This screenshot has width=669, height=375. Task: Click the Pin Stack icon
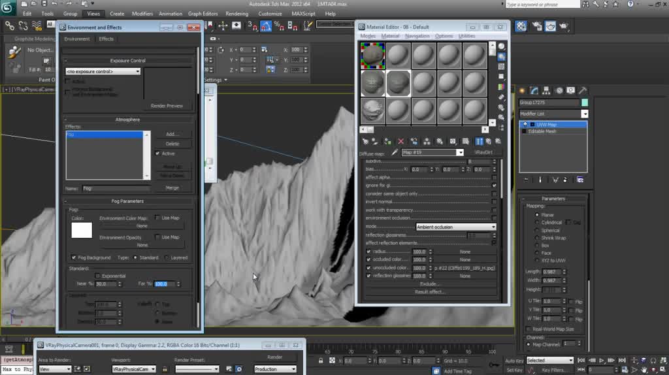click(526, 180)
